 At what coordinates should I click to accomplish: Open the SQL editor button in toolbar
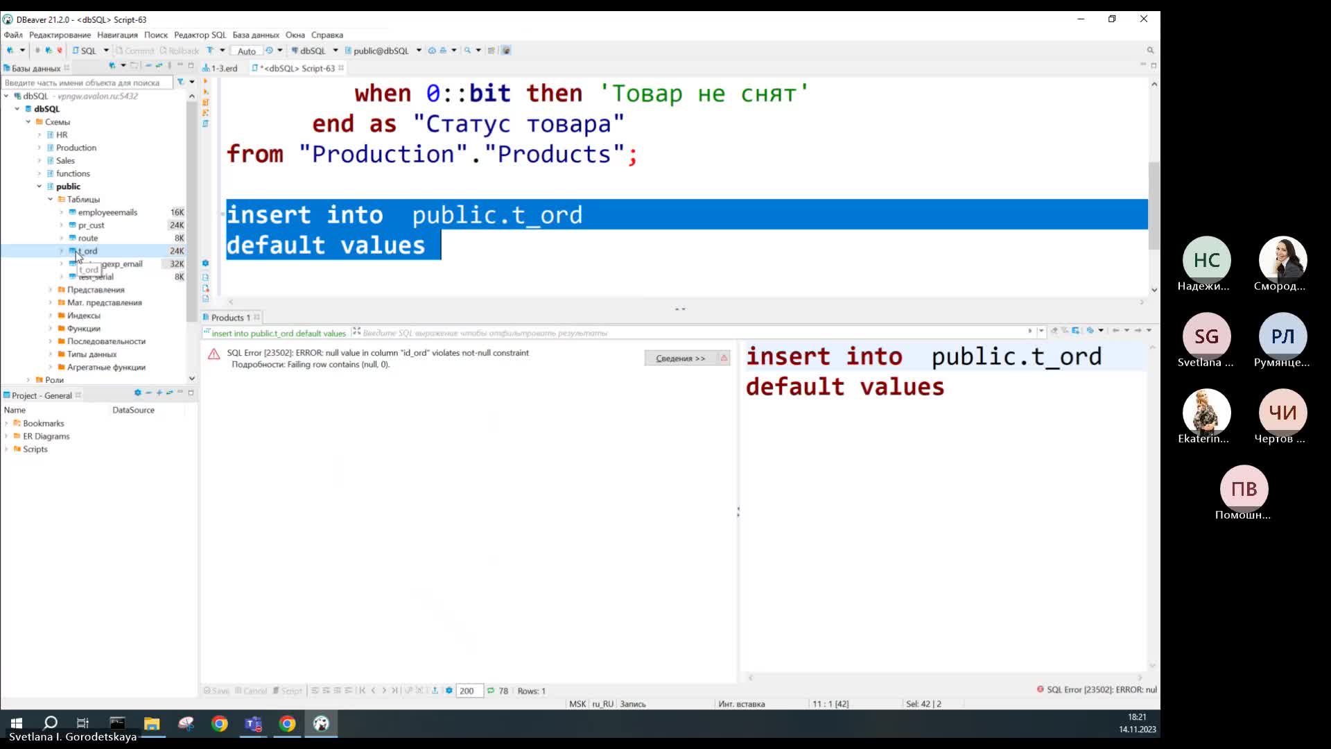[85, 51]
